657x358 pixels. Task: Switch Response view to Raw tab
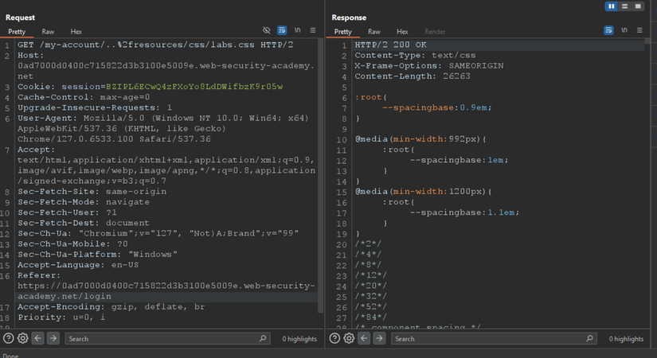coord(373,32)
